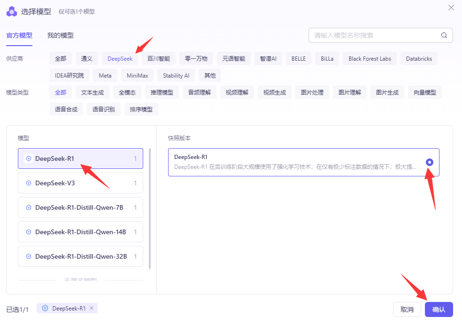Select the DeepSeek-R1 snapshot radio button

430,162
